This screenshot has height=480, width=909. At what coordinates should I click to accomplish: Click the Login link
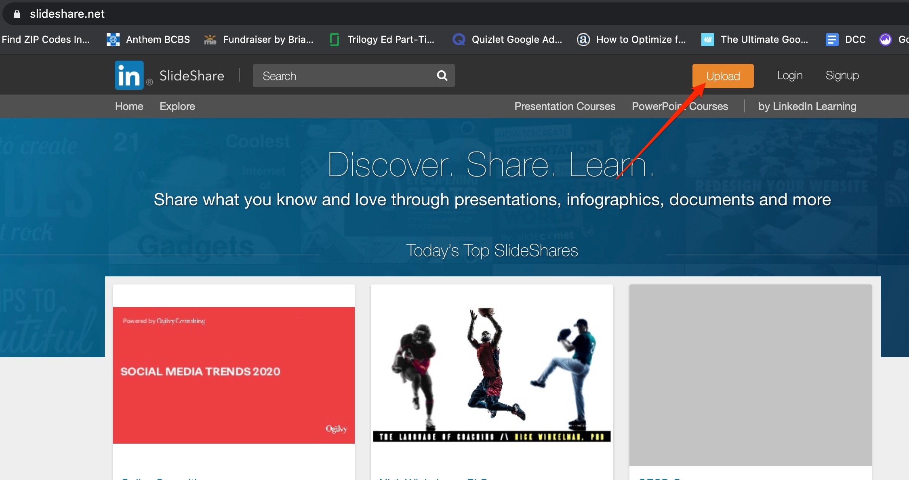(x=789, y=76)
